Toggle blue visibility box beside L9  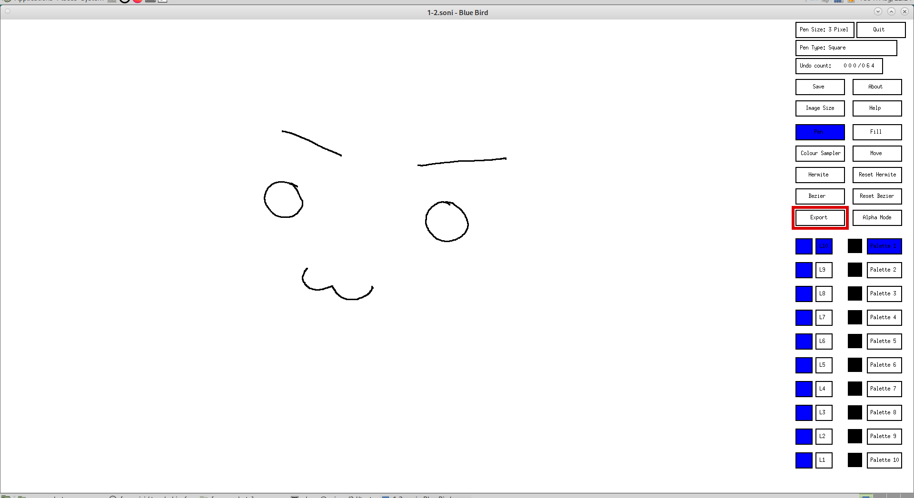pos(804,270)
